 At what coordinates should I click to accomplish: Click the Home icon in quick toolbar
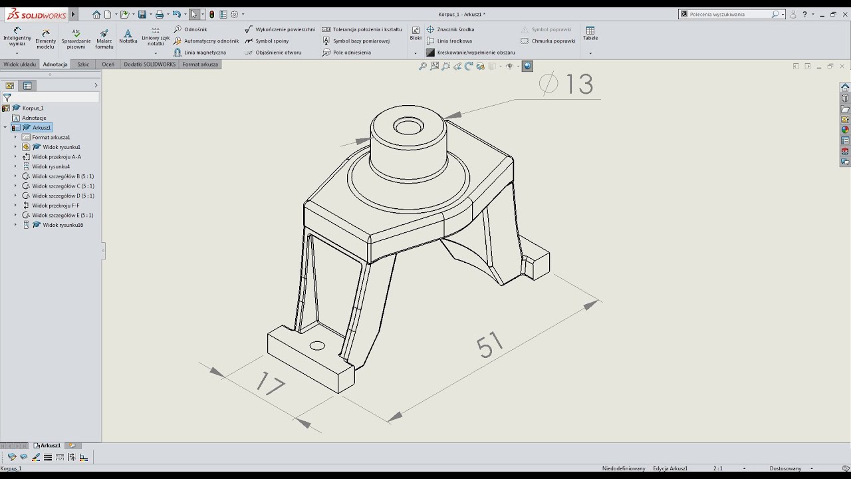point(96,14)
